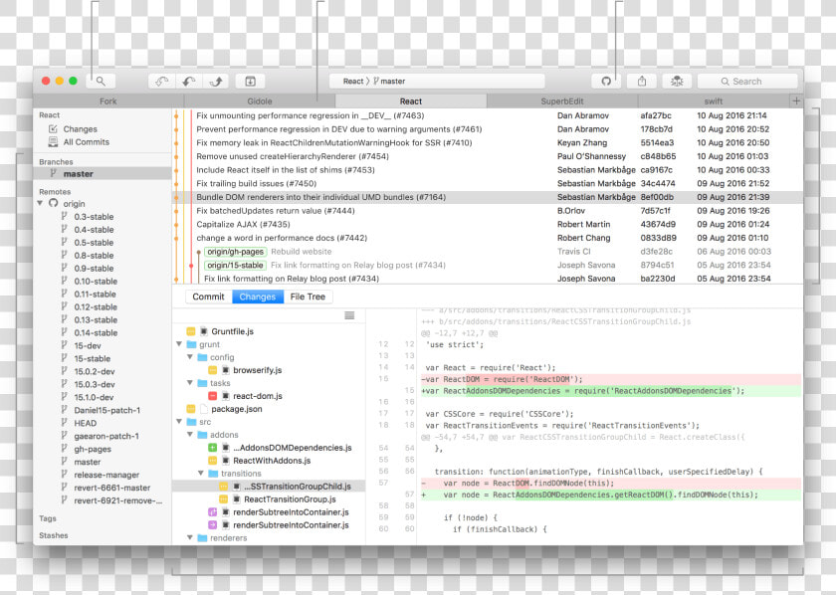Collapse the config folder
This screenshot has height=595, width=836.
[190, 357]
